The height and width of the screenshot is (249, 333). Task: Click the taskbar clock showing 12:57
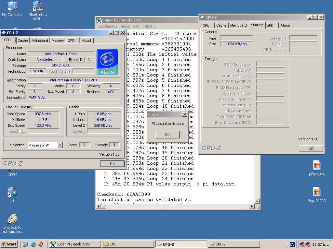tap(321, 244)
